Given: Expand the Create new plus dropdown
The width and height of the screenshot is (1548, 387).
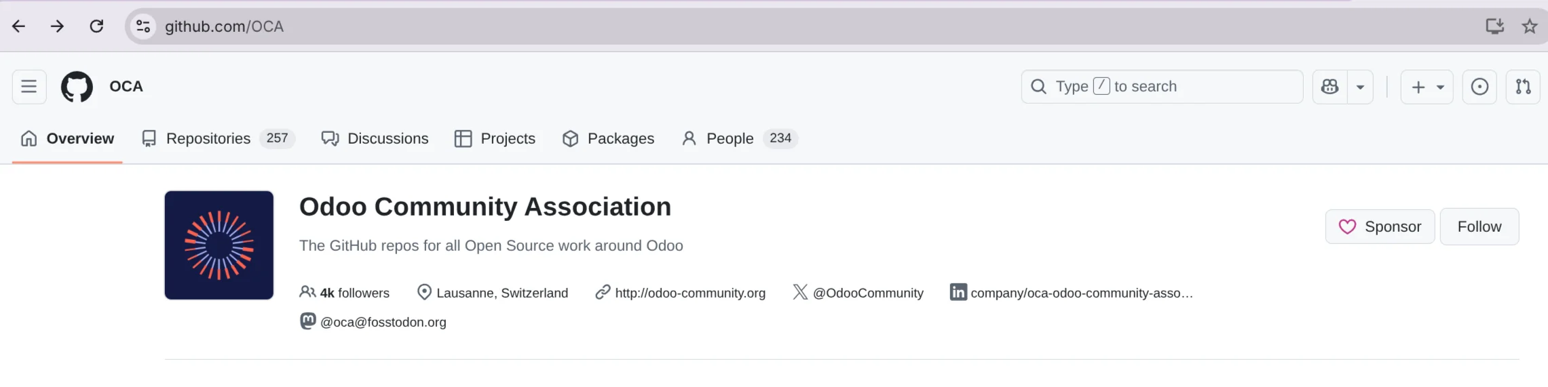Looking at the screenshot, I should click(1427, 87).
